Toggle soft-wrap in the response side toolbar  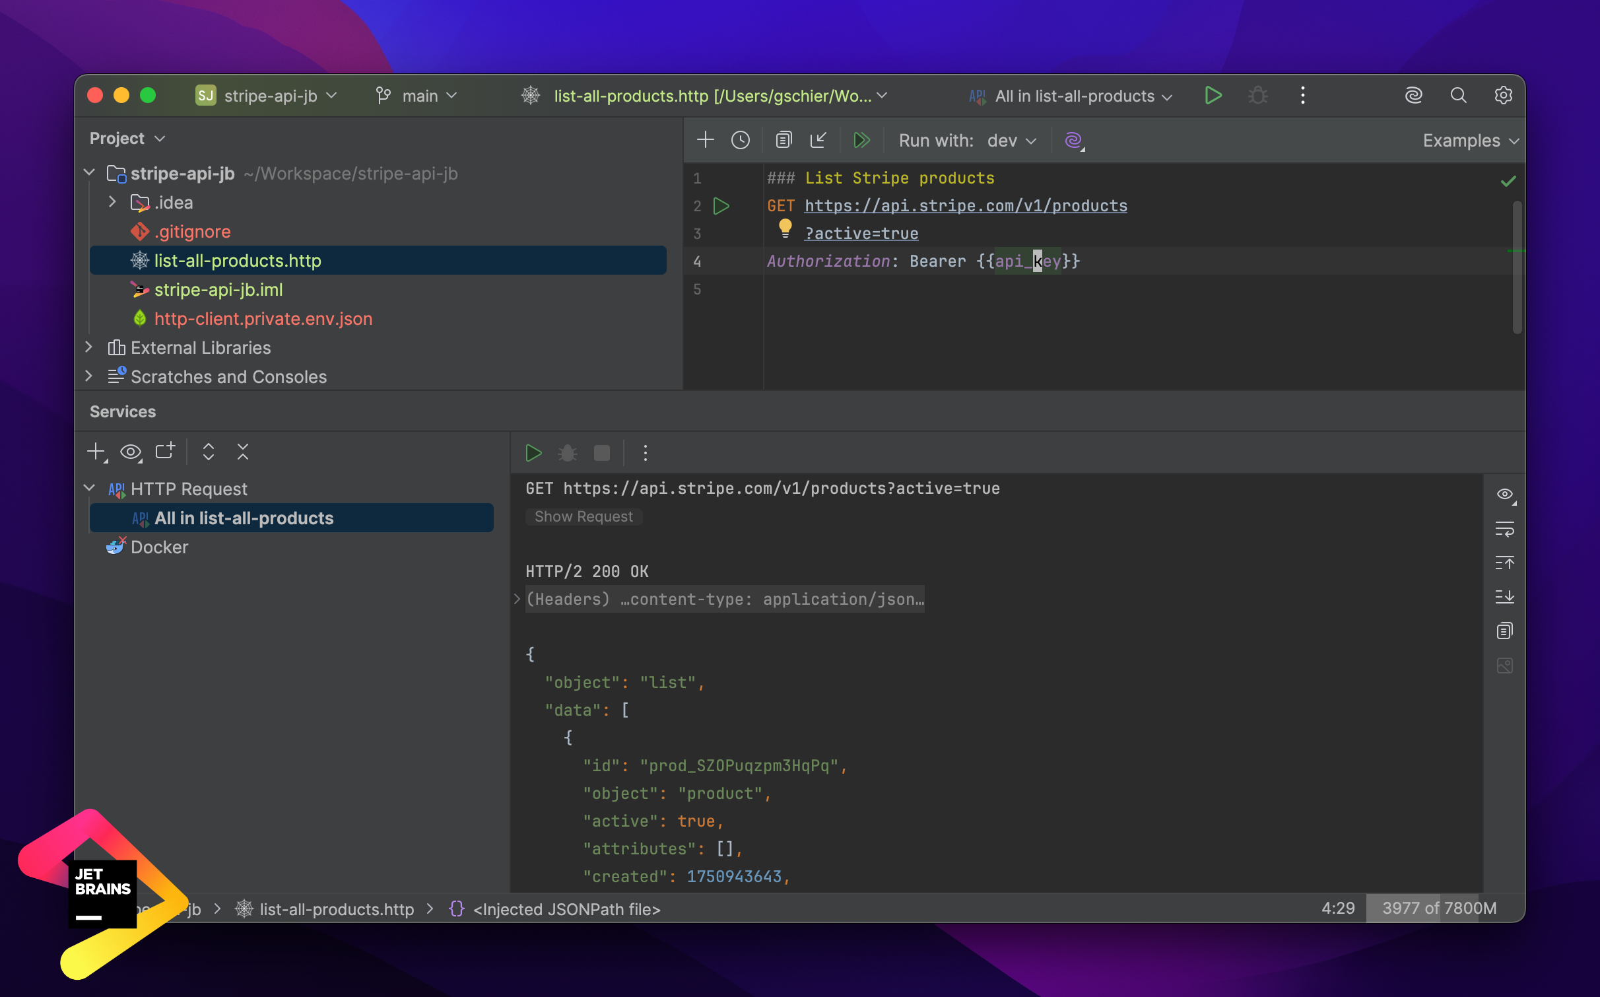(1504, 530)
